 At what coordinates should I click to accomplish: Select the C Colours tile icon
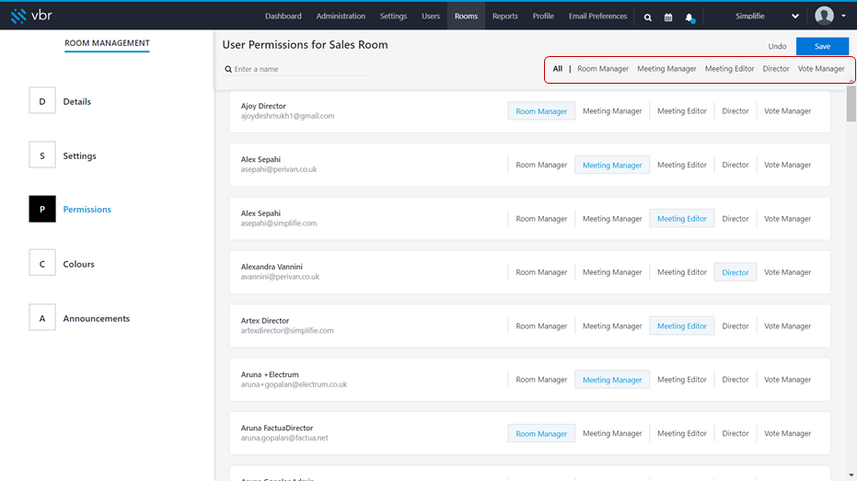[x=42, y=263]
